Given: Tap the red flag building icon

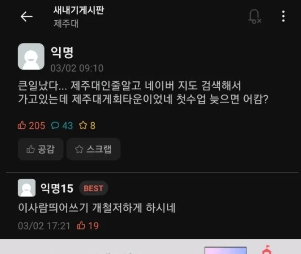Looking at the screenshot, I should point(267,250).
